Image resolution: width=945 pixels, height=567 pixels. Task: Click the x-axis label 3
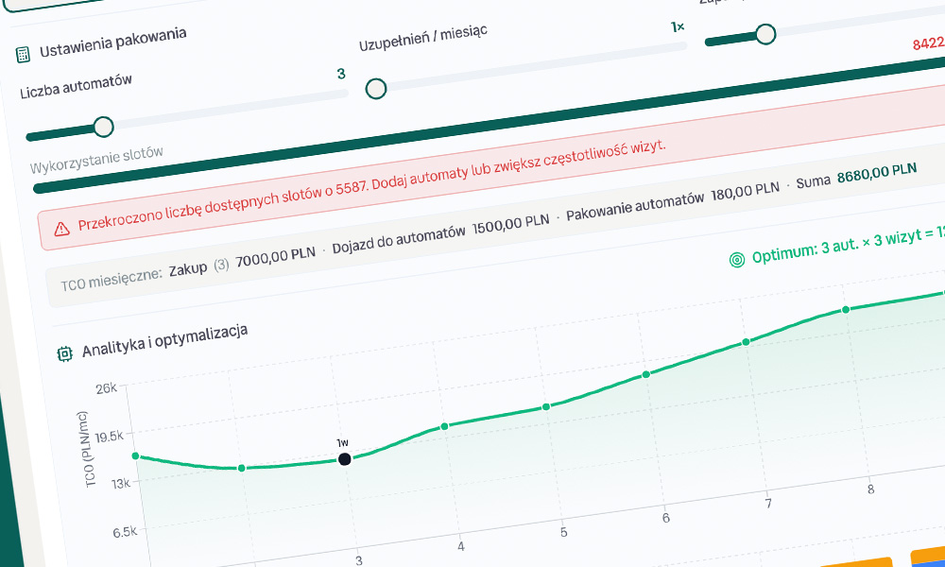(359, 561)
